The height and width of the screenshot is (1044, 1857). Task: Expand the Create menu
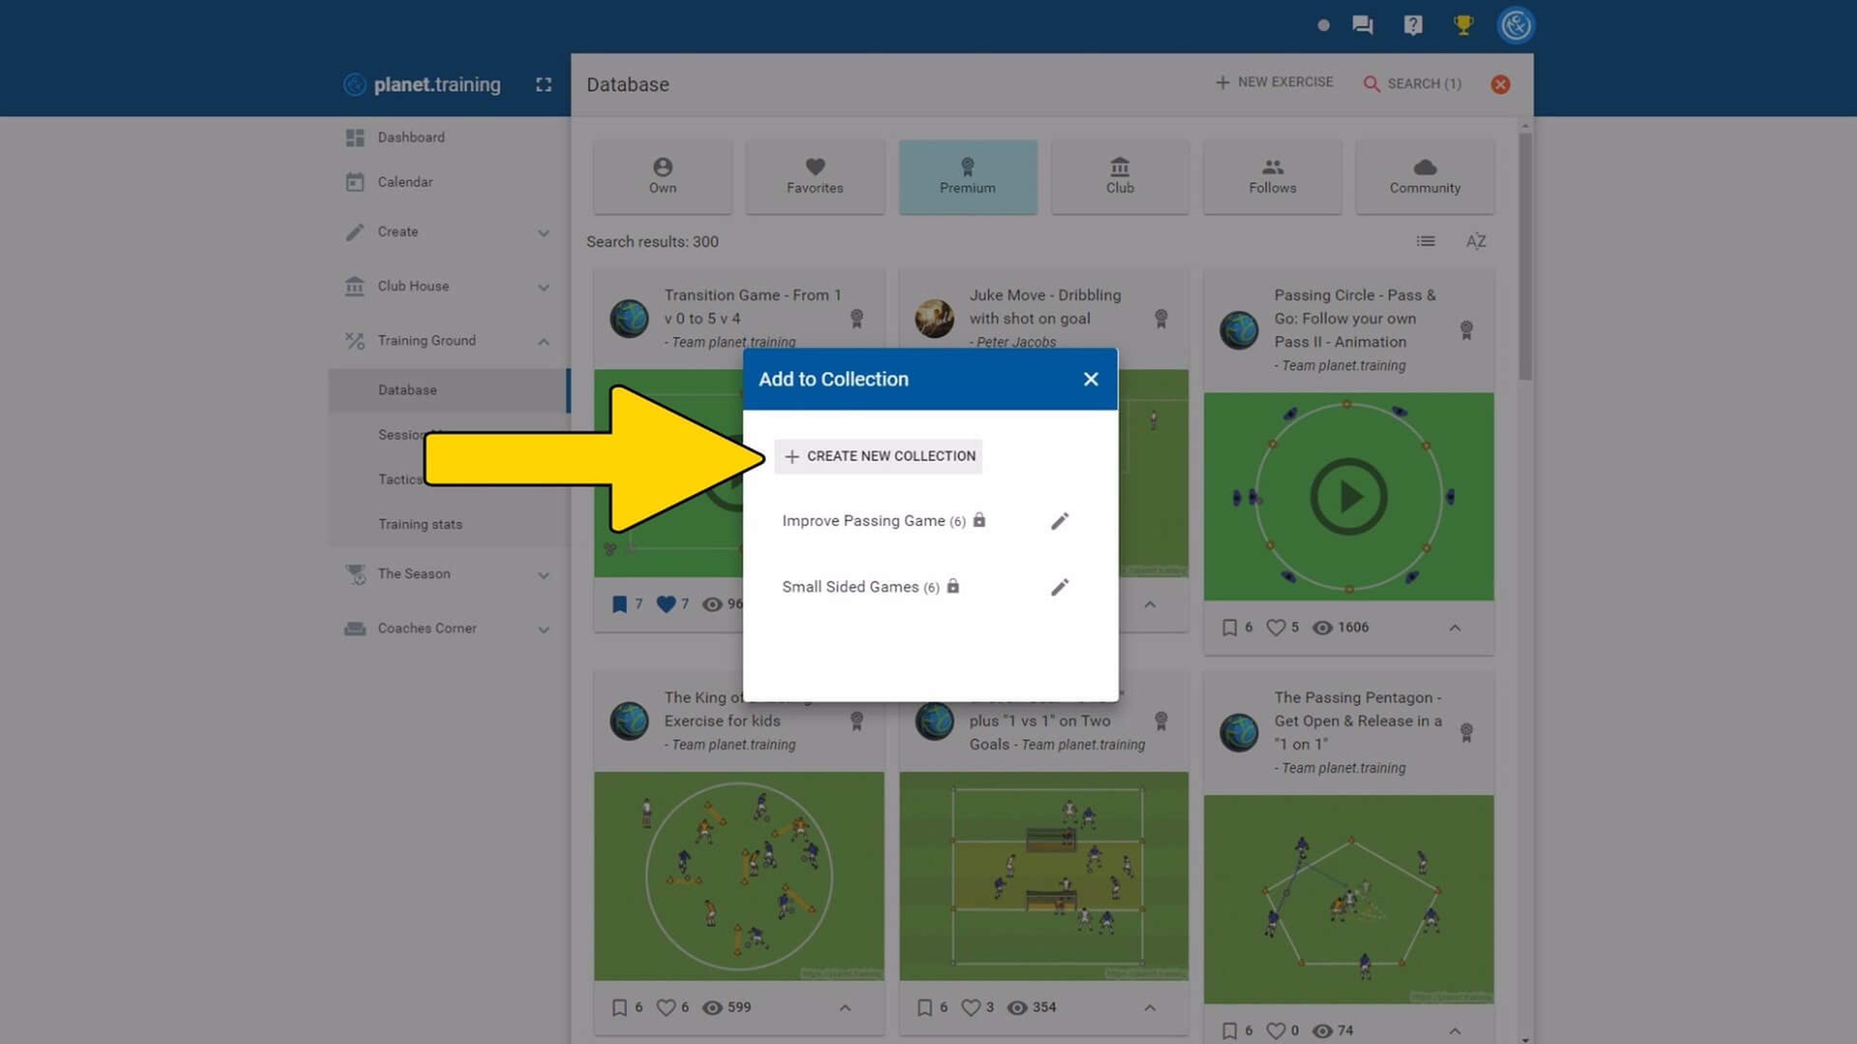pos(449,232)
